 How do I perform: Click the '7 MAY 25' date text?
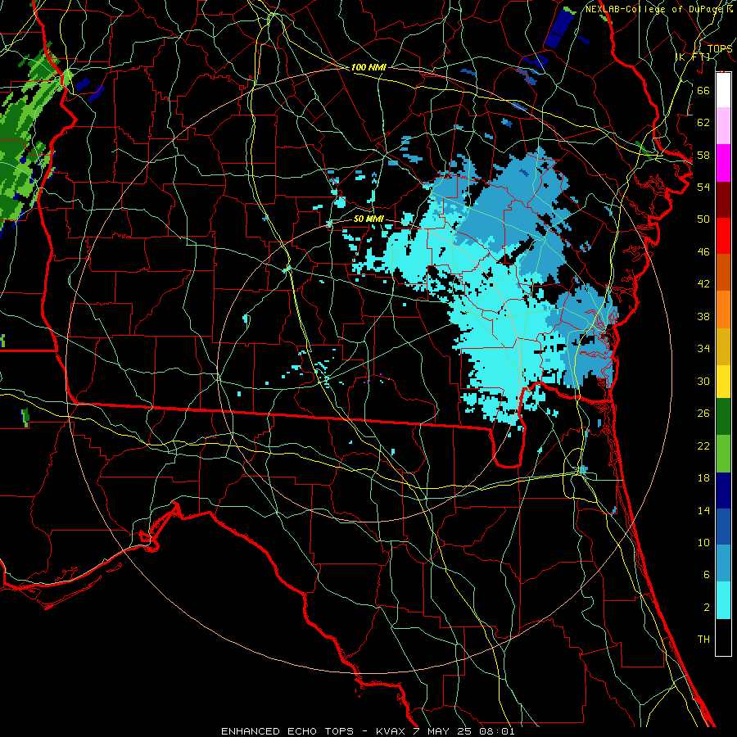pos(442,731)
